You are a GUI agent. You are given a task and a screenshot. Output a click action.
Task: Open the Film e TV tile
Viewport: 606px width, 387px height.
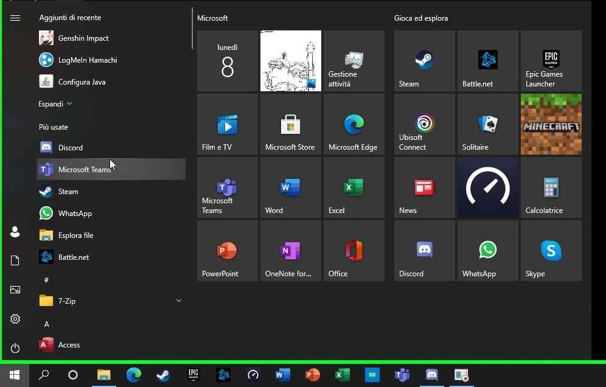coord(228,124)
